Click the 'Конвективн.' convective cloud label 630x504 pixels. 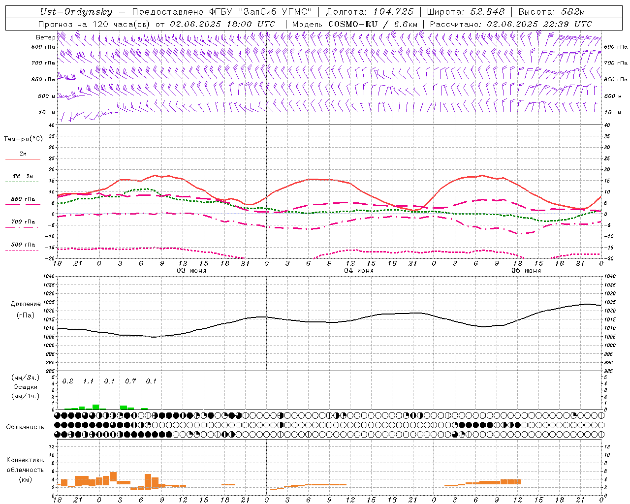coord(26,460)
